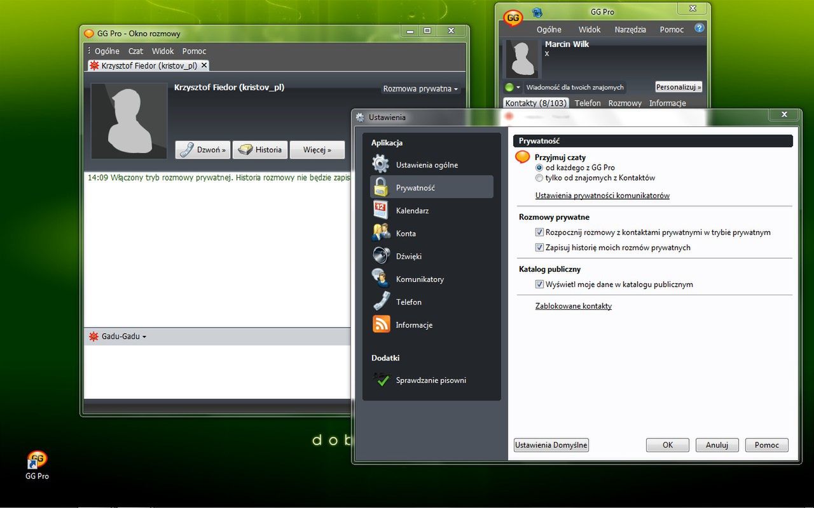
Task: Toggle 'Wyświetl moje dane w katalogu publicznym' checkbox
Action: pyautogui.click(x=539, y=284)
